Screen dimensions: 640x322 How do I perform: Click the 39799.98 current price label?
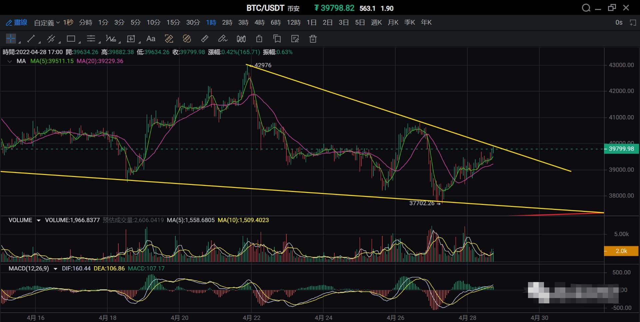[621, 149]
